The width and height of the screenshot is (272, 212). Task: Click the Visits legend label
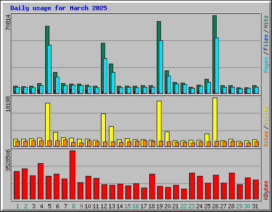[266, 115]
